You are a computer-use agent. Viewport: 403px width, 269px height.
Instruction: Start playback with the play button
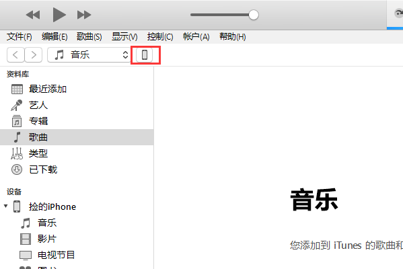tap(59, 15)
